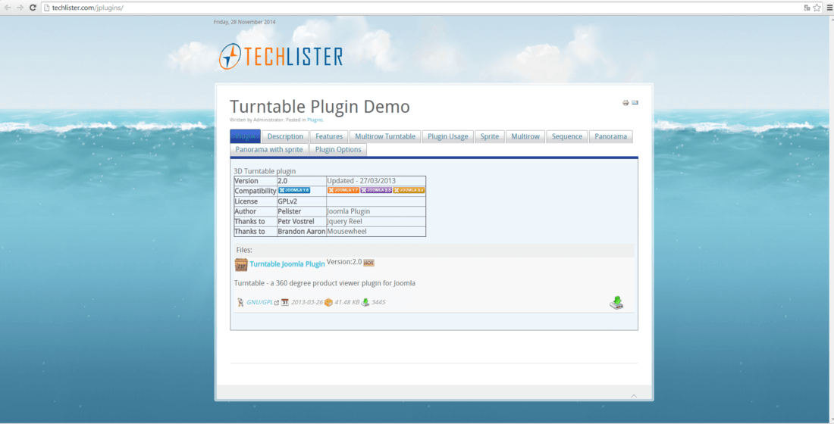Open the browser hamburger menu
834x424 pixels.
(829, 8)
